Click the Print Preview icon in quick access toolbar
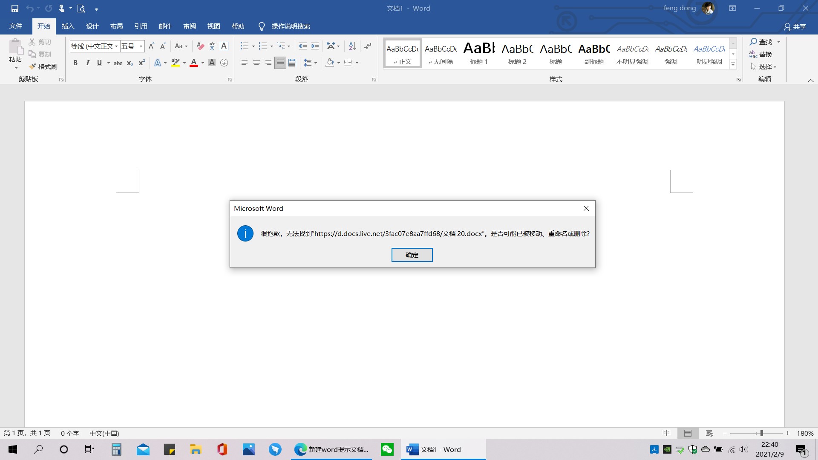 [x=81, y=9]
